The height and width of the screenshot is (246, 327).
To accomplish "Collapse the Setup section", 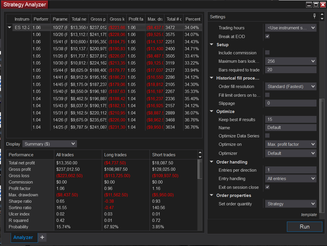I will click(x=211, y=44).
